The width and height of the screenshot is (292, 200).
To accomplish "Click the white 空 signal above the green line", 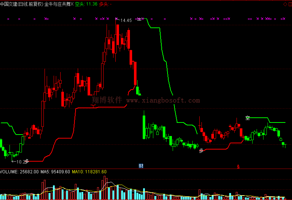I will pyautogui.click(x=247, y=118).
